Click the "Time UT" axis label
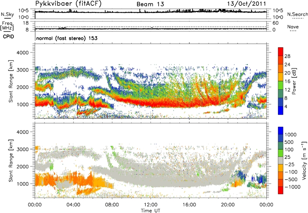The height and width of the screenshot is (213, 308). [151, 211]
